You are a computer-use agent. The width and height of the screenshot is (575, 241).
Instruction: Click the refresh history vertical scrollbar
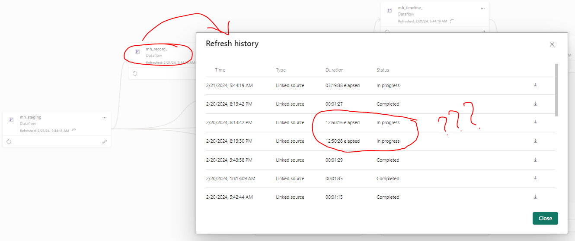click(x=556, y=90)
